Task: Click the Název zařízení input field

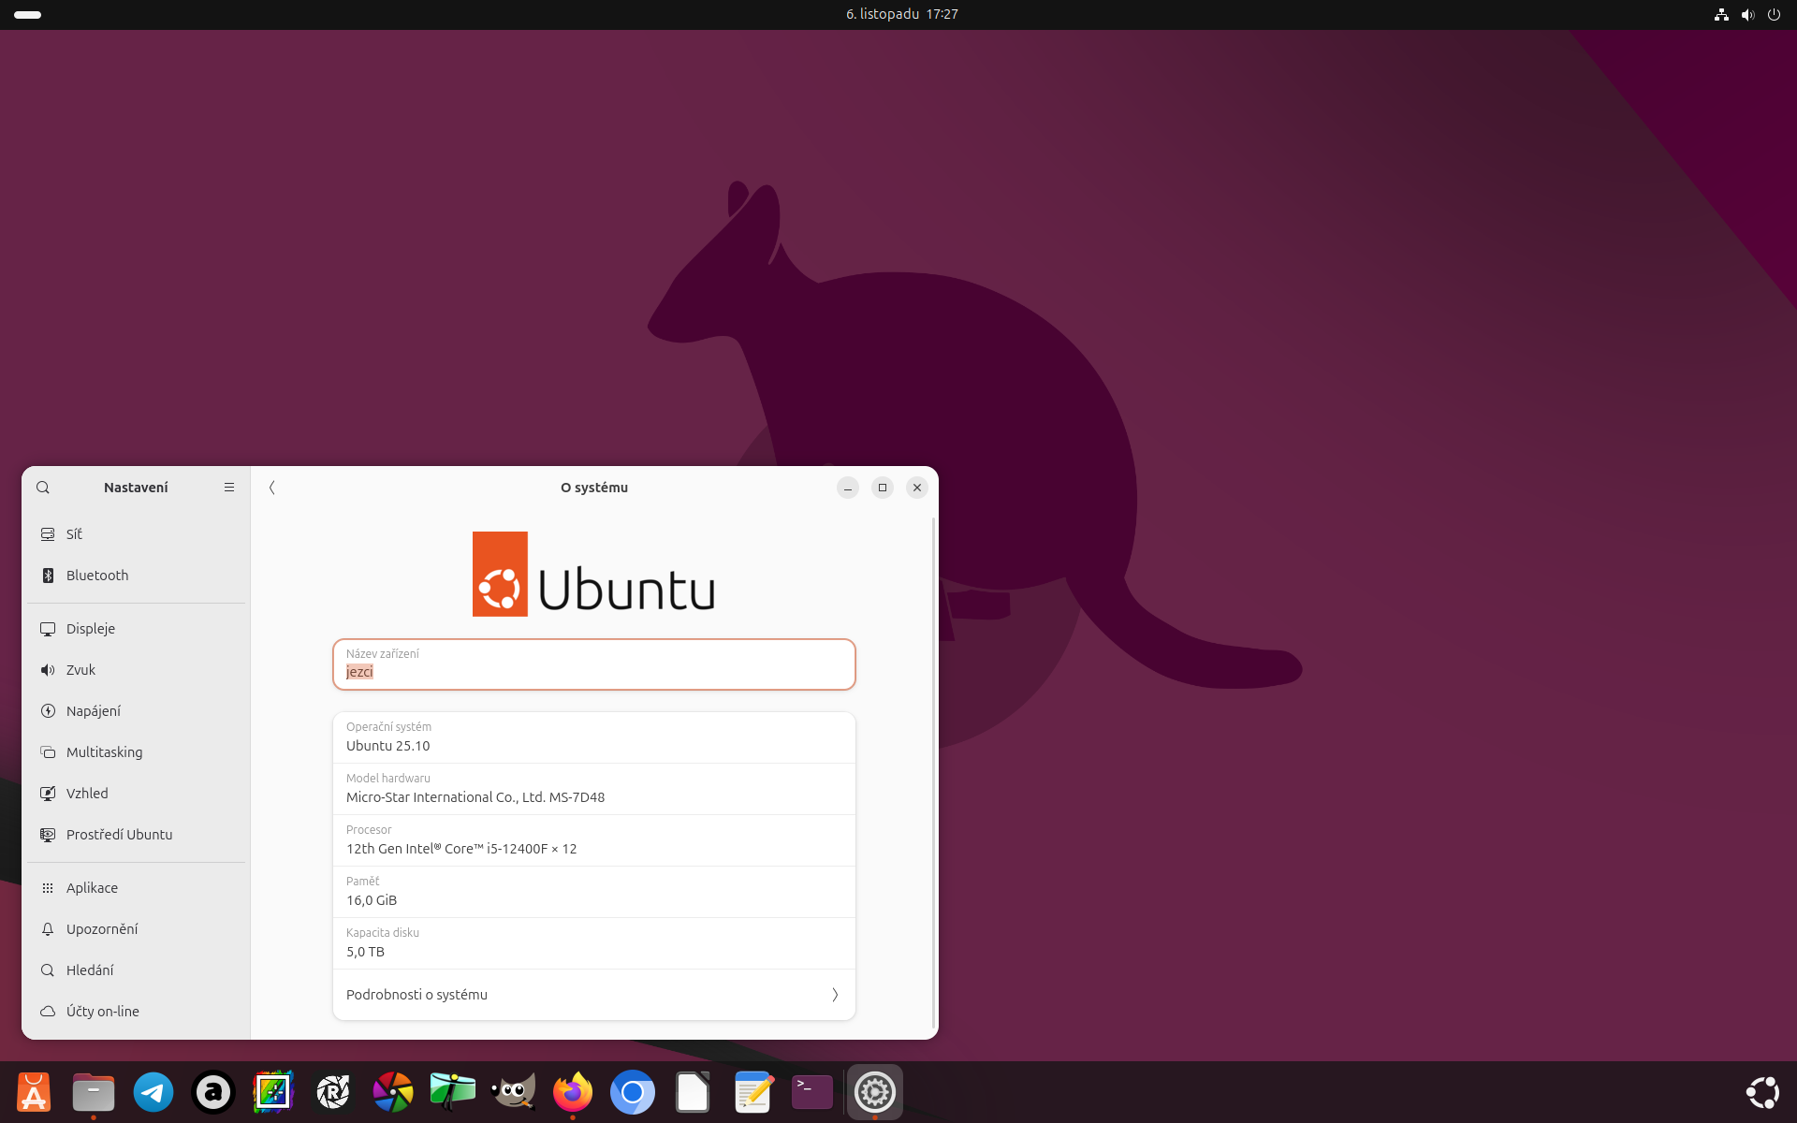Action: coord(594,664)
